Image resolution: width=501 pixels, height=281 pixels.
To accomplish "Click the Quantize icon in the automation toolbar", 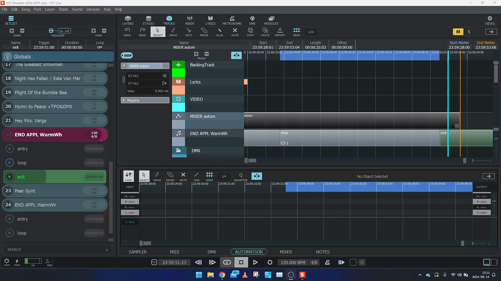I will pos(240,176).
